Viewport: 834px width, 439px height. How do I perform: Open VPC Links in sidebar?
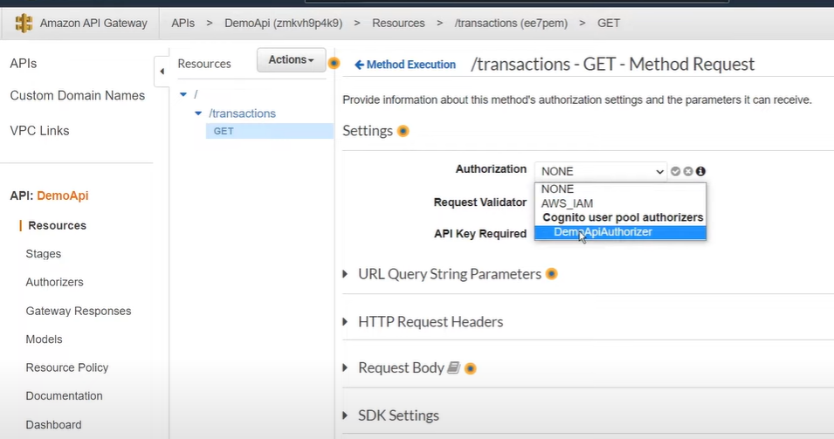click(39, 131)
